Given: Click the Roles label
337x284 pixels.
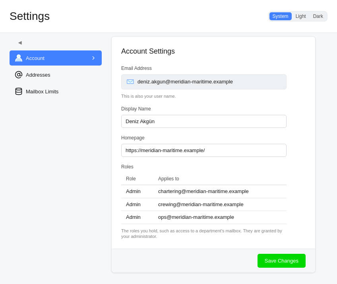Looking at the screenshot, I should pos(127,167).
